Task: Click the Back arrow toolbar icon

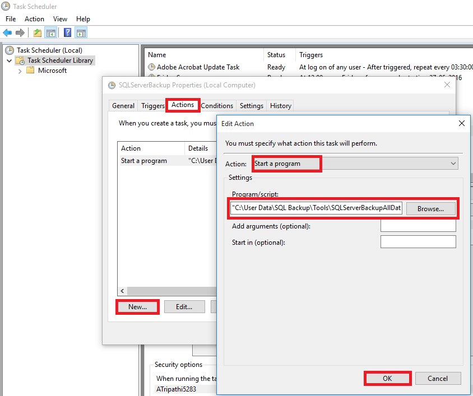Action: pyautogui.click(x=7, y=32)
